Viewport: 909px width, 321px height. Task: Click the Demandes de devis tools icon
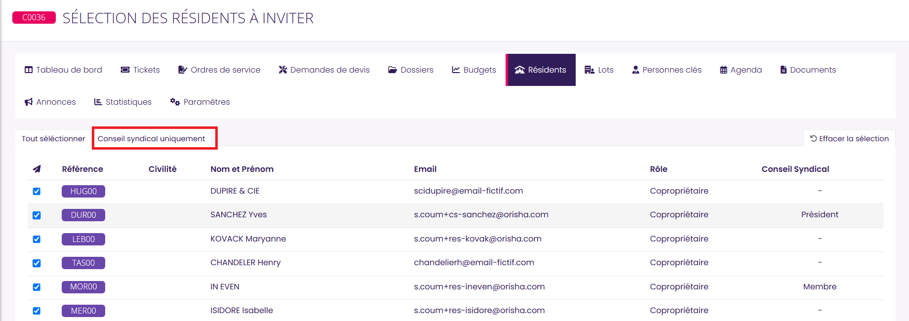pos(283,70)
